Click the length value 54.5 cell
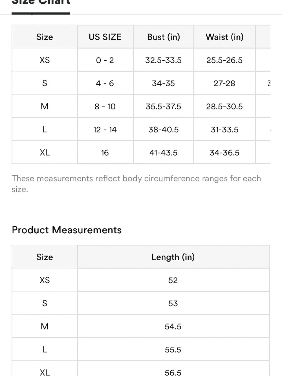282x376 pixels. click(x=173, y=326)
